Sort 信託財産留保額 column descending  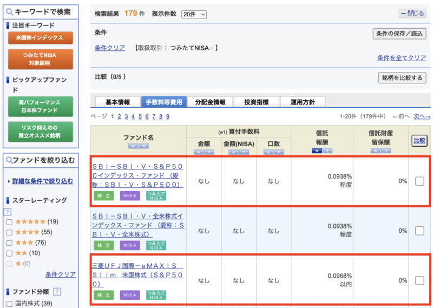click(x=386, y=150)
